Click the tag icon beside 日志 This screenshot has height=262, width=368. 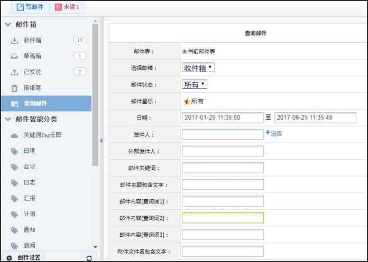pos(14,183)
